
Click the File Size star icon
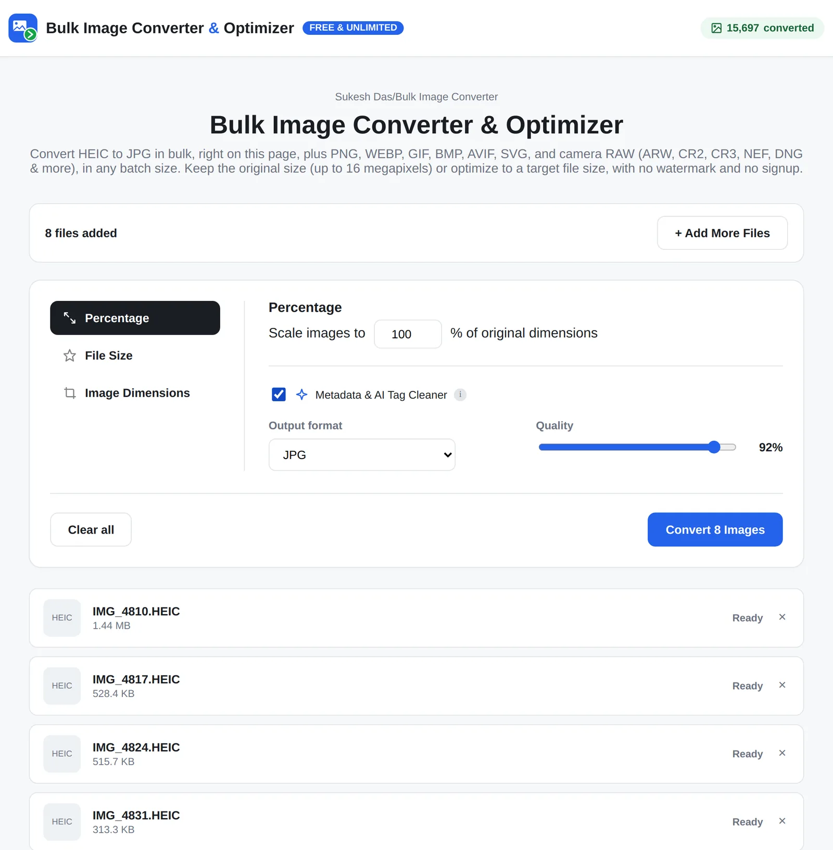(x=70, y=356)
